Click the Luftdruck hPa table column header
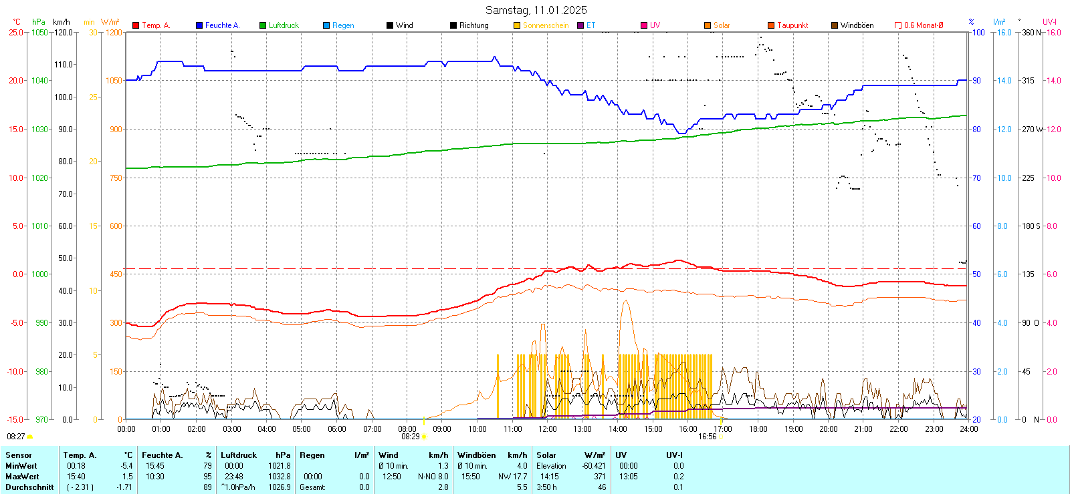Image resolution: width=1070 pixels, height=494 pixels. pyautogui.click(x=255, y=455)
